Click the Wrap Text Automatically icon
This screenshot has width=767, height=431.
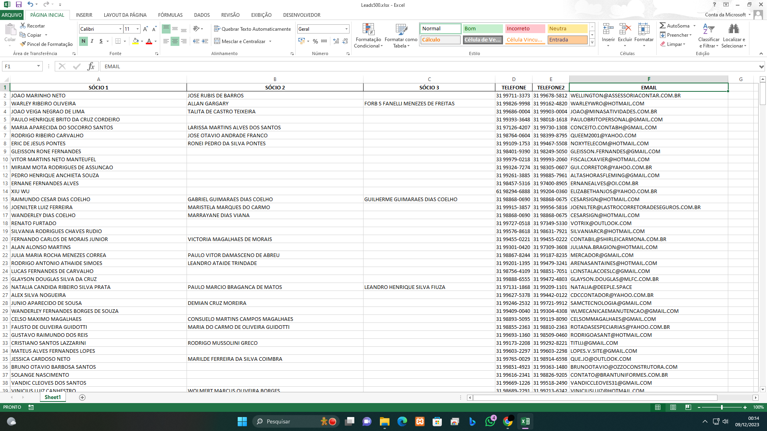point(217,29)
